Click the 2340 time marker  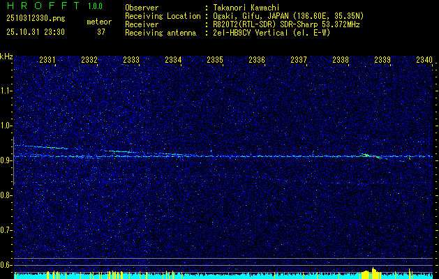[424, 60]
